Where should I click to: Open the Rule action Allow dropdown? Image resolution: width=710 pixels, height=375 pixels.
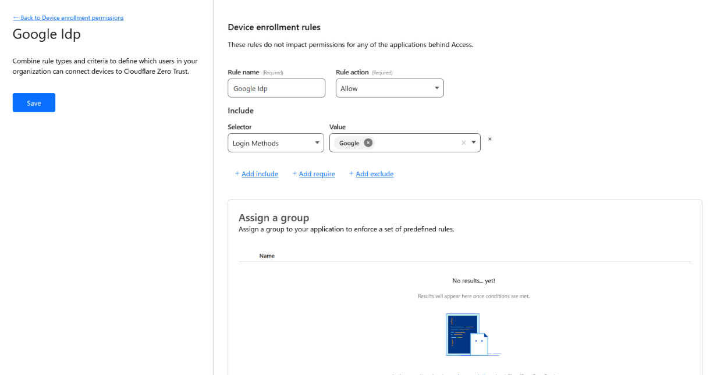pyautogui.click(x=389, y=88)
